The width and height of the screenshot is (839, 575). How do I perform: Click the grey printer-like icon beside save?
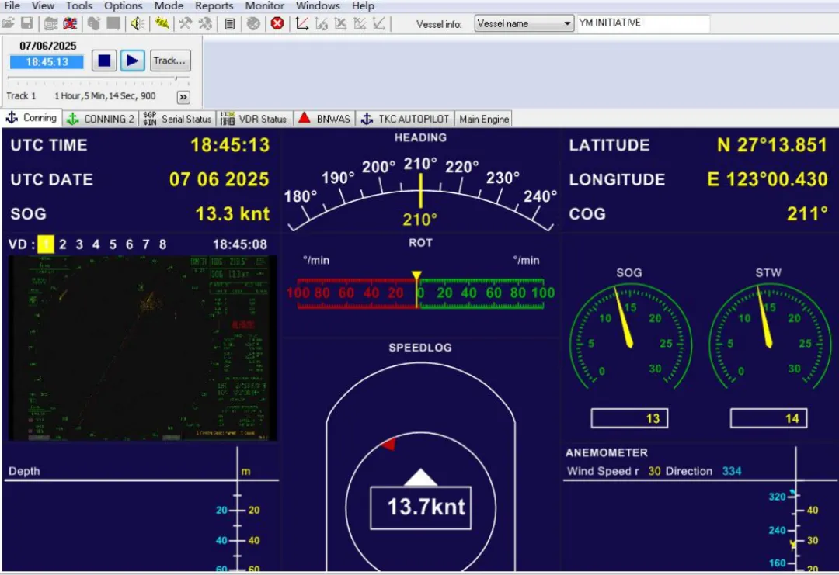50,23
